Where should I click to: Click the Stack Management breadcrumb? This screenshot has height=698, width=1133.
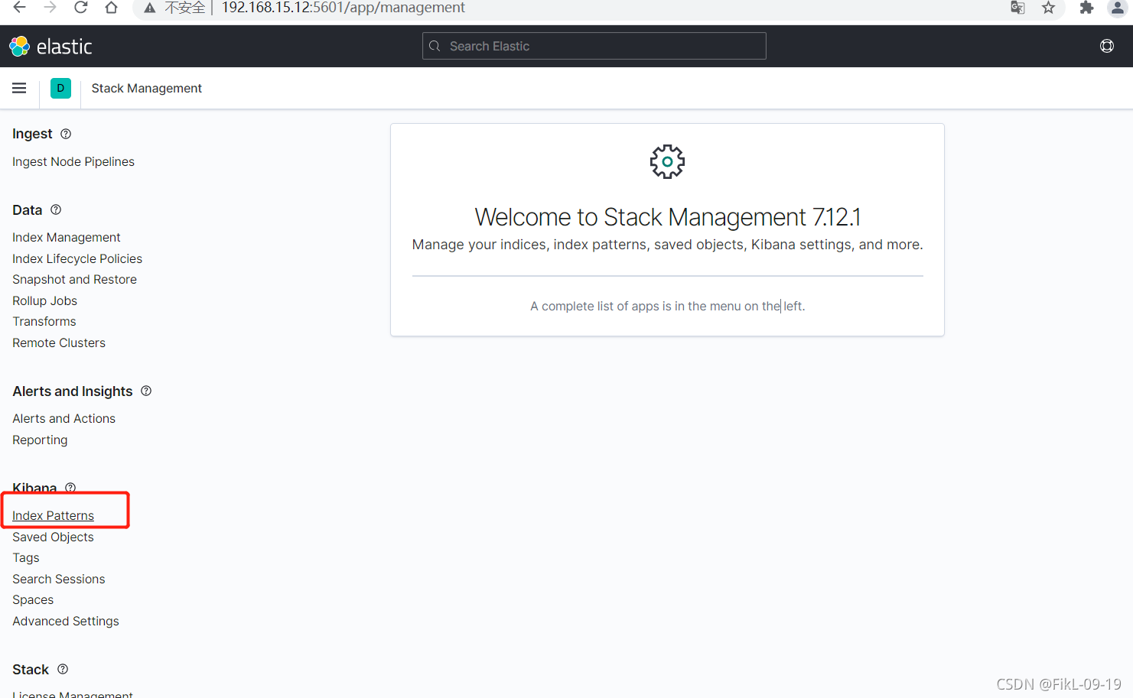[147, 88]
